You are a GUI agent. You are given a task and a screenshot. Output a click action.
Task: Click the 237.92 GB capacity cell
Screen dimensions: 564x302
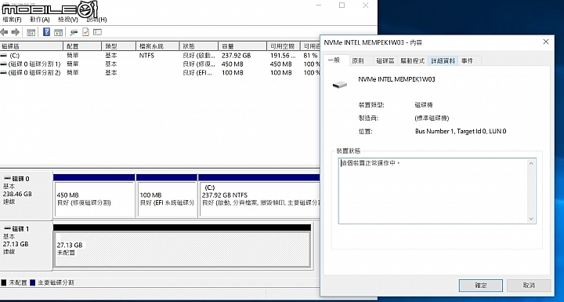pyautogui.click(x=236, y=56)
